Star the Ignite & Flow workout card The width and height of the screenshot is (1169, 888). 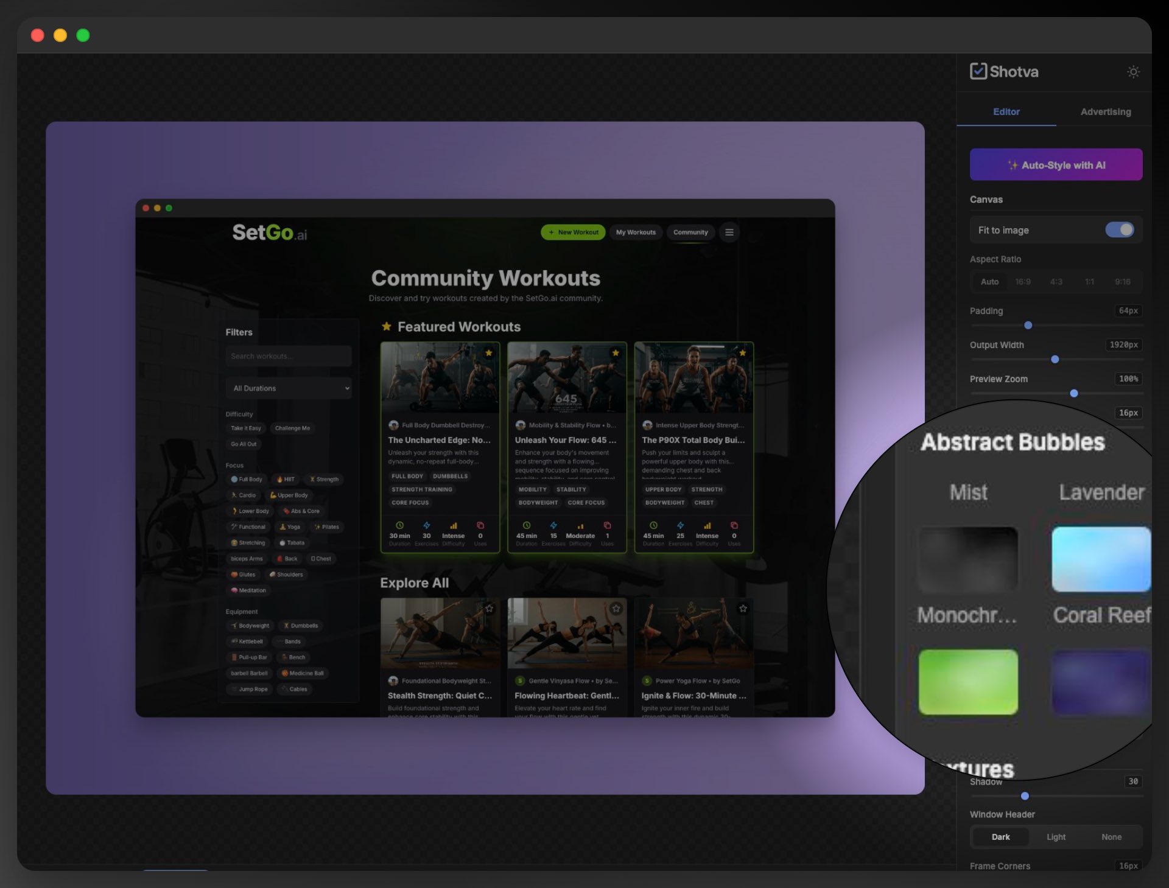(743, 609)
